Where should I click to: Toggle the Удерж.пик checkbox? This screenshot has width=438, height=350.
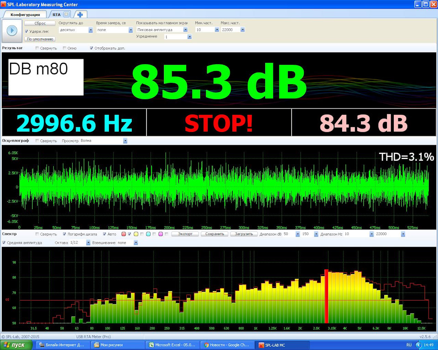coord(26,31)
